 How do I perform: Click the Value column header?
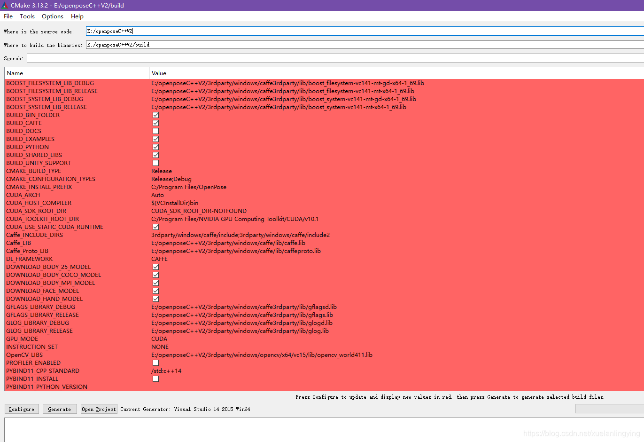coord(397,73)
